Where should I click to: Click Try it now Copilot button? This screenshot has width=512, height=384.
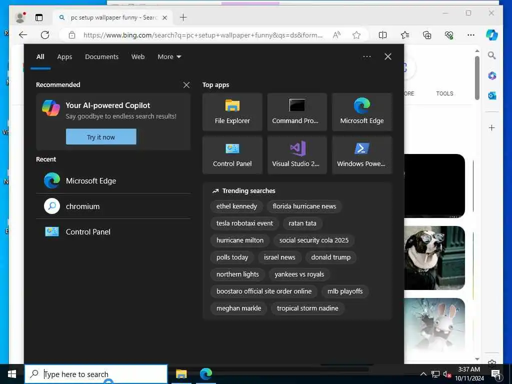coord(101,137)
